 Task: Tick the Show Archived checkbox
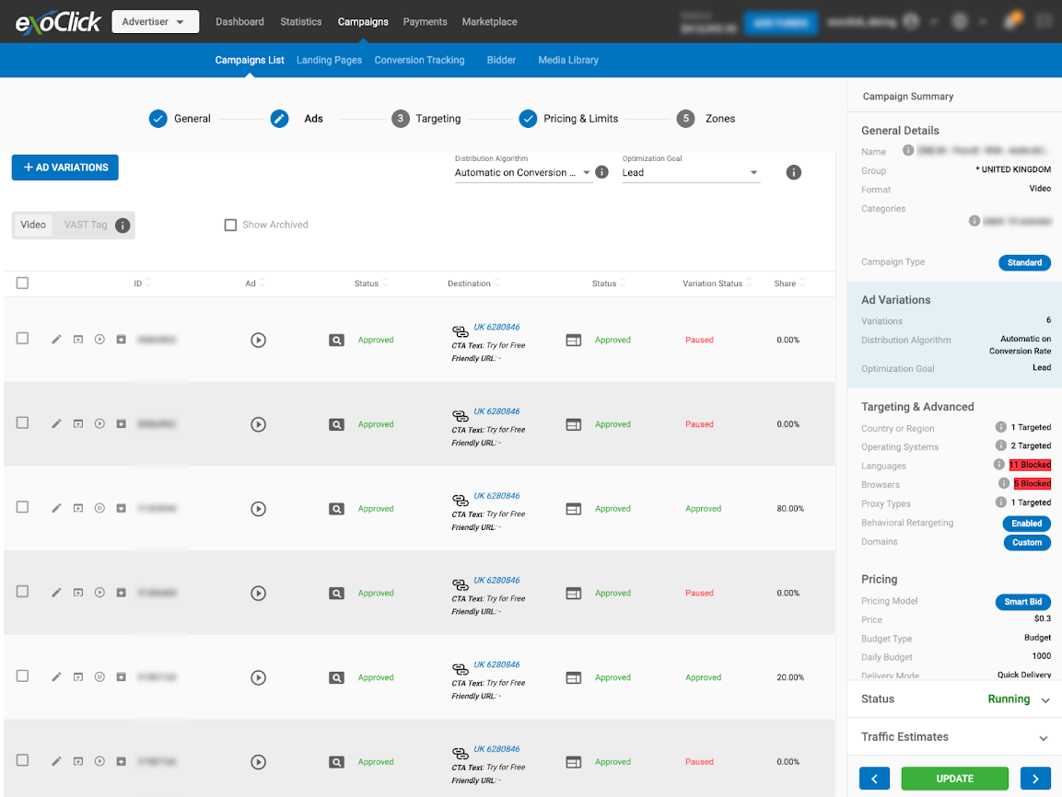coord(230,225)
